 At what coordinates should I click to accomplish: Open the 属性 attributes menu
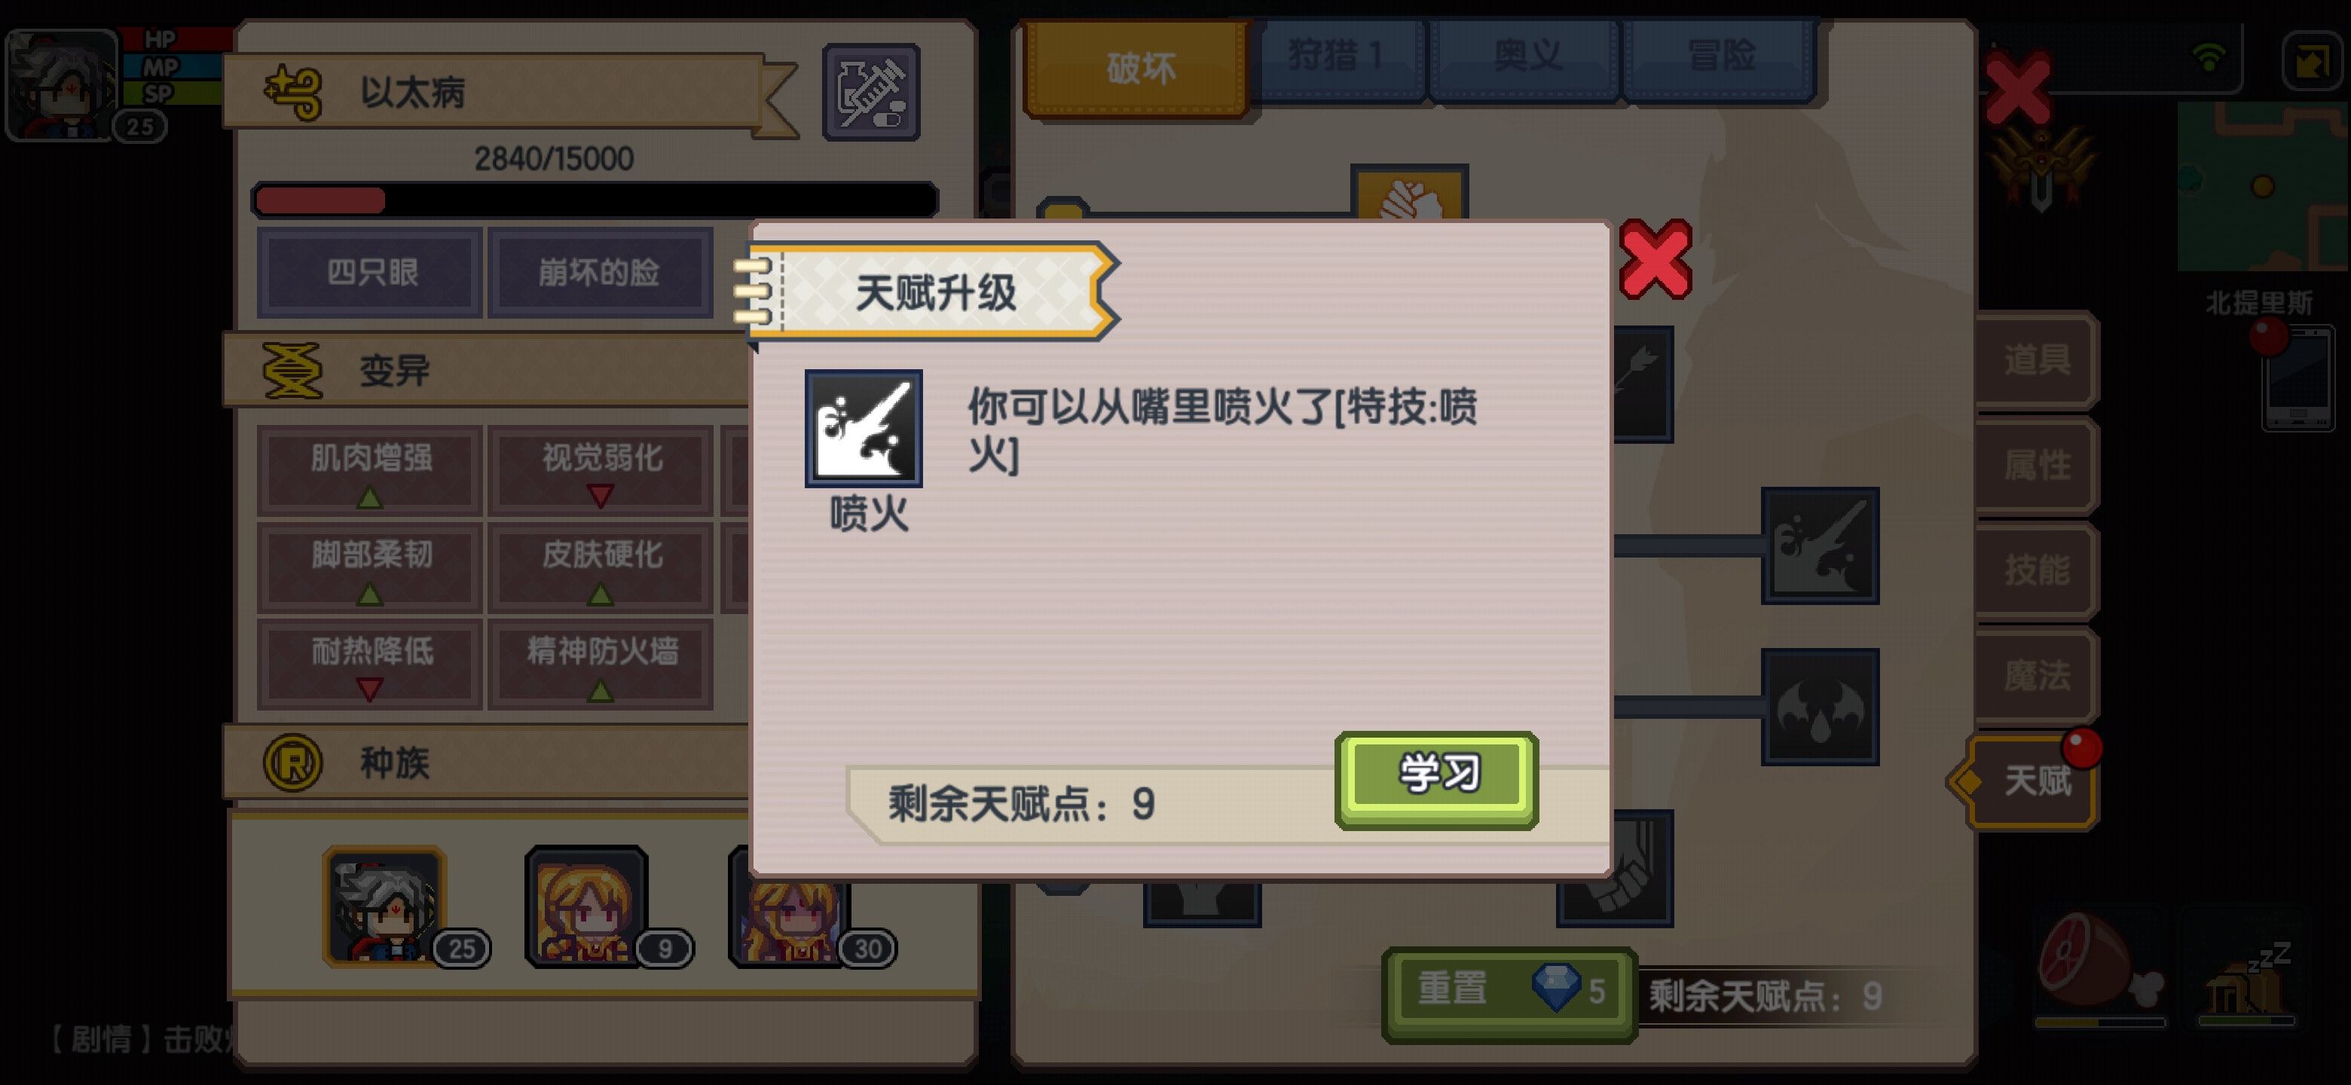point(2036,466)
